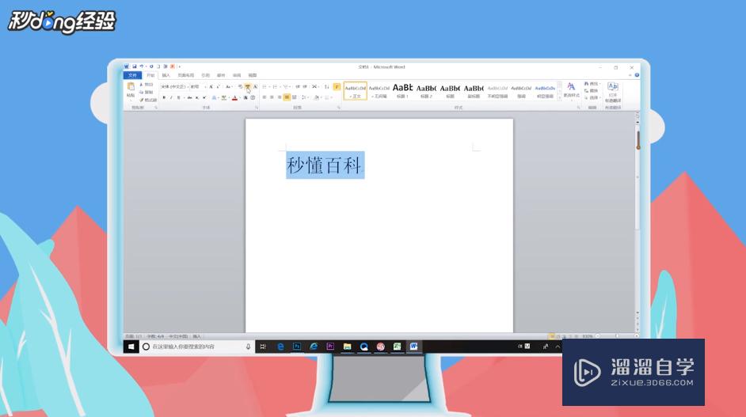Switch to the References tab
The image size is (746, 417).
pyautogui.click(x=205, y=75)
